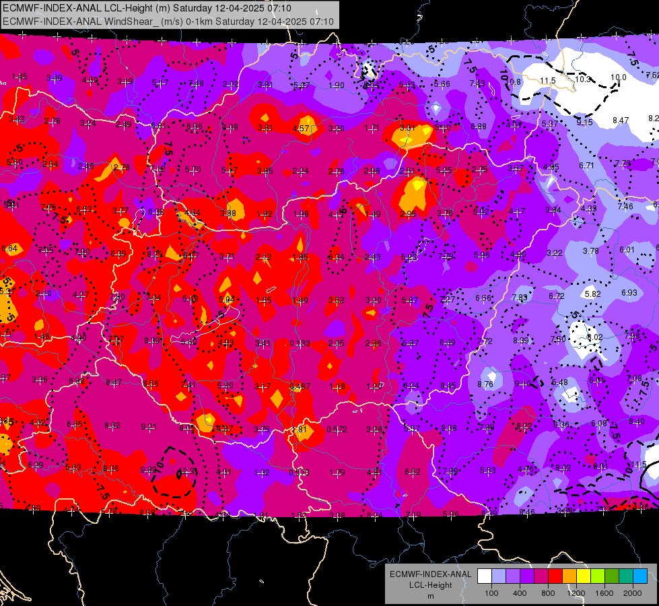Click the grid value 8.40

point(636,421)
